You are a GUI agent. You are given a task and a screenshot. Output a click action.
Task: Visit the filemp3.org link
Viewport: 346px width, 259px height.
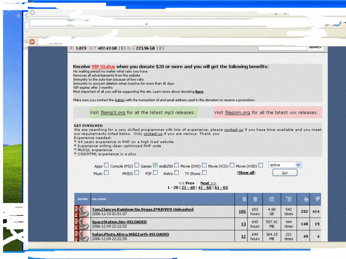(x=113, y=113)
